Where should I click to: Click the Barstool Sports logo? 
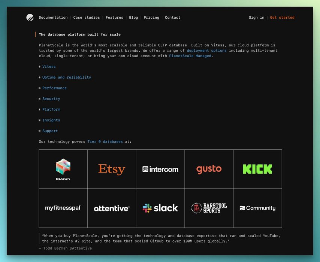[209, 208]
